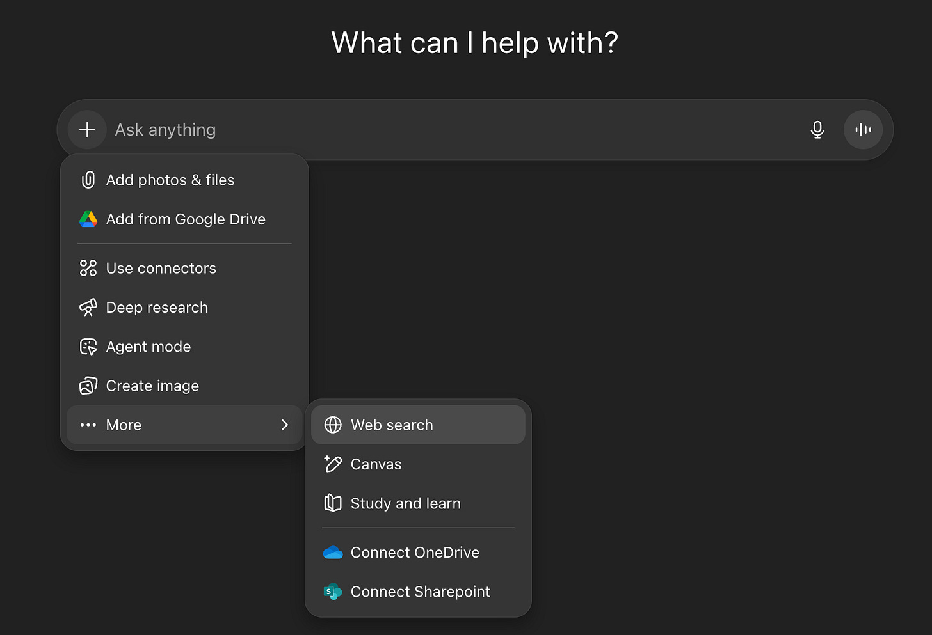Select the Google Drive icon option
This screenshot has height=635, width=932.
[88, 219]
